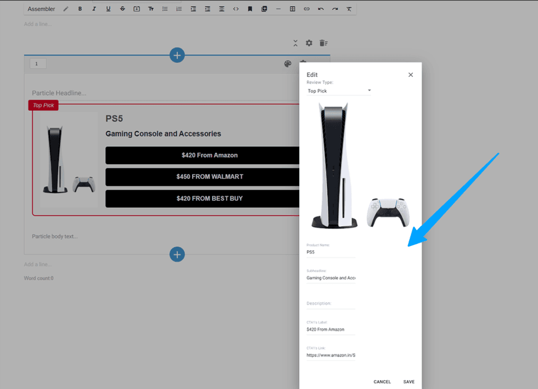Click the bookmark icon in toolbar
The image size is (538, 389).
pyautogui.click(x=250, y=9)
